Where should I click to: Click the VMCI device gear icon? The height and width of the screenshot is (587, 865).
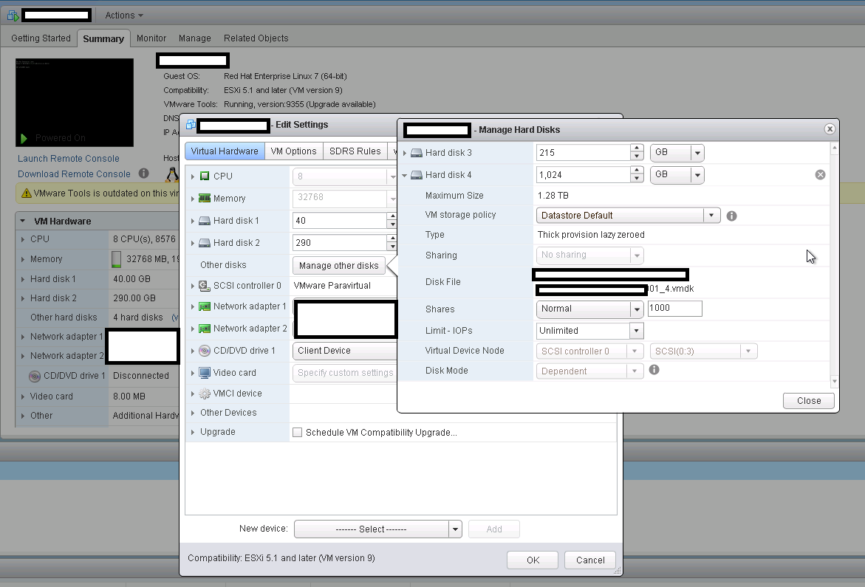pyautogui.click(x=205, y=394)
